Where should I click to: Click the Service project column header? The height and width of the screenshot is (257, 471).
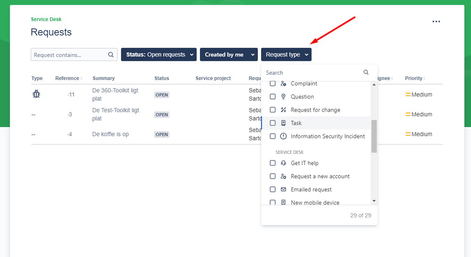tap(213, 78)
